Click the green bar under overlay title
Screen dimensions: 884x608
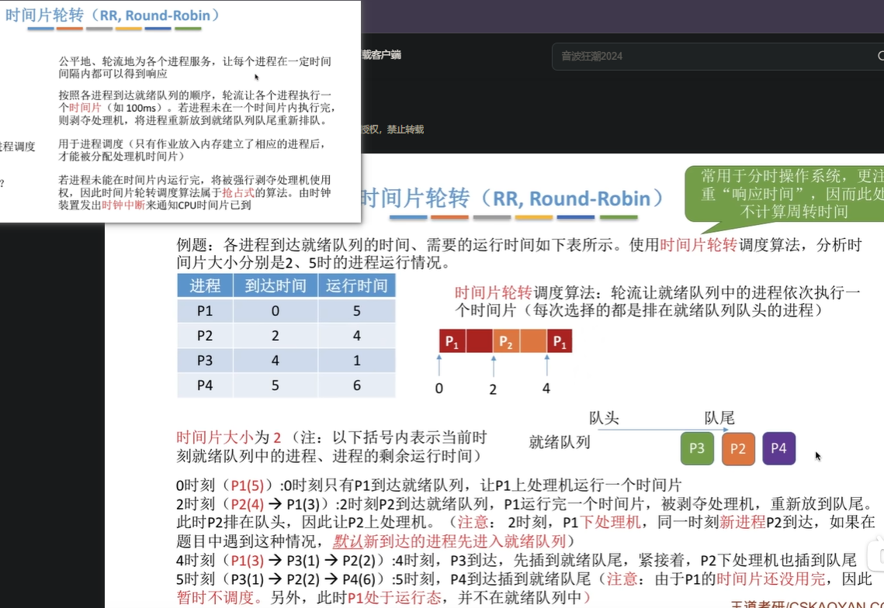coord(188,29)
